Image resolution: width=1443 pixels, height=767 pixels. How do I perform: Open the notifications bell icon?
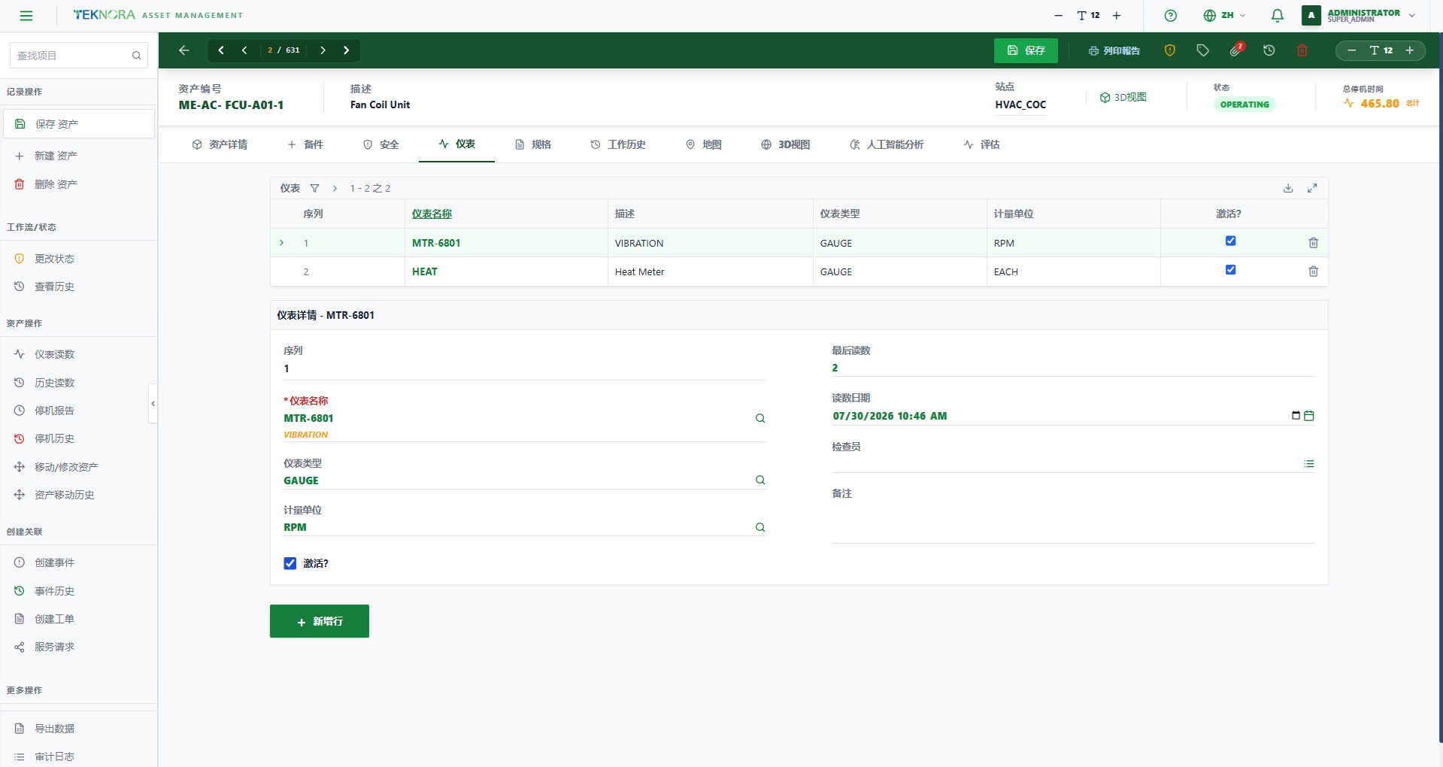pyautogui.click(x=1277, y=15)
